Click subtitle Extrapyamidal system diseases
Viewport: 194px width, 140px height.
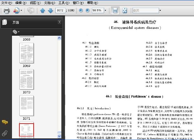(135, 28)
